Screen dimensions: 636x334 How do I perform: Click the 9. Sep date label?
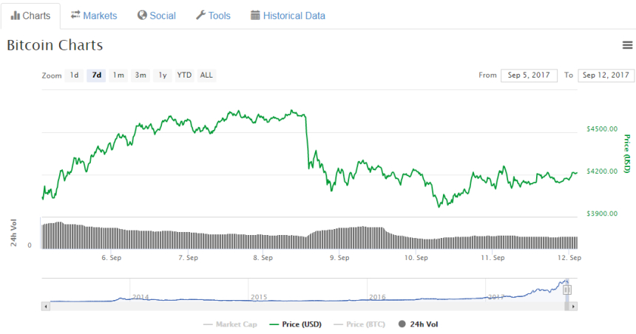pos(339,258)
